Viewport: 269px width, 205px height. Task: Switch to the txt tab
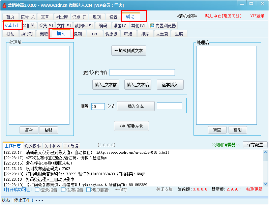click(95, 34)
